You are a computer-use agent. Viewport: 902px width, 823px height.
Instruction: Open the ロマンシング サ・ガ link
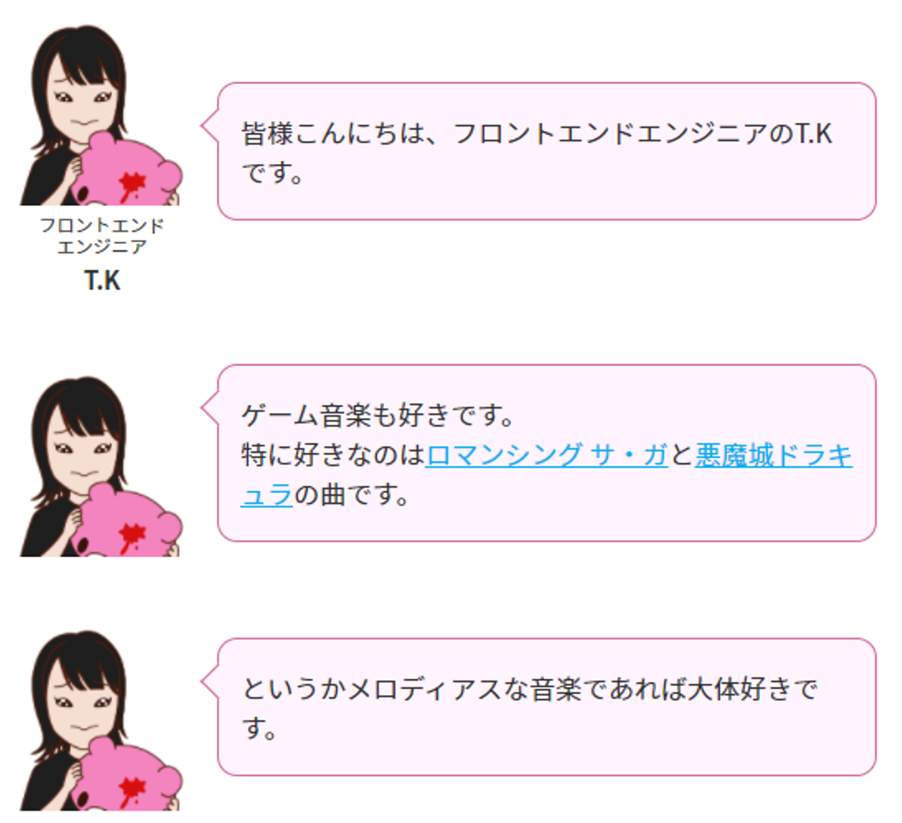coord(547,455)
